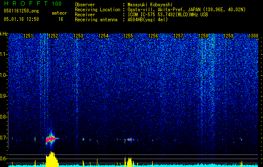The height and width of the screenshot is (167, 263).
Task: Click the 1257 time marker
Action: (x=178, y=36)
